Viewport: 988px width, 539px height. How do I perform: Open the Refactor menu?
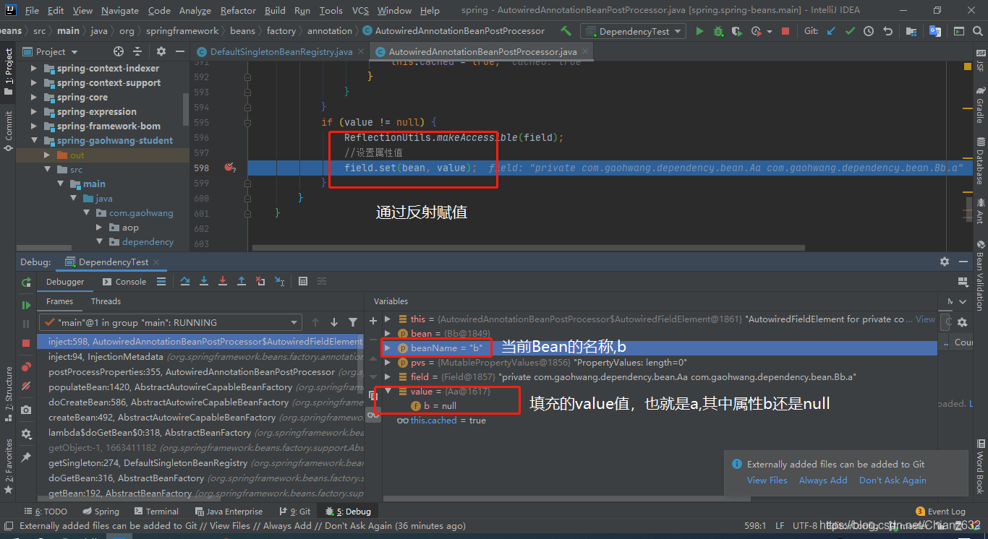pyautogui.click(x=239, y=10)
